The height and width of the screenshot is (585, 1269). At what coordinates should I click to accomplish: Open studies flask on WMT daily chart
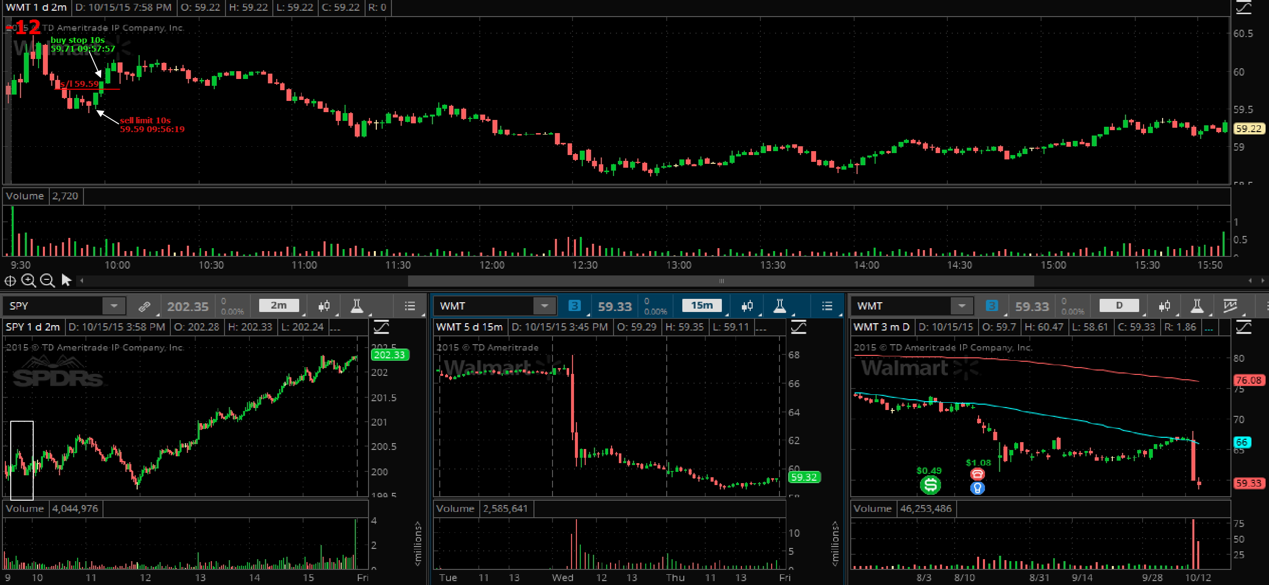pos(1197,306)
